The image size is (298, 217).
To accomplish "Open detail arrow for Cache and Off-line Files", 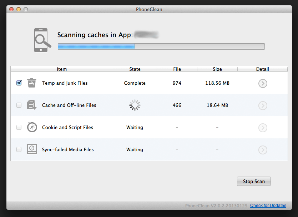I will pyautogui.click(x=263, y=105).
